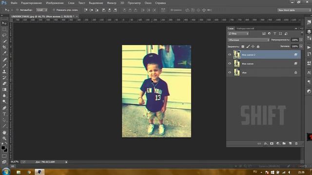
Task: Enable the Auto-Select checkbox
Action: 18,10
